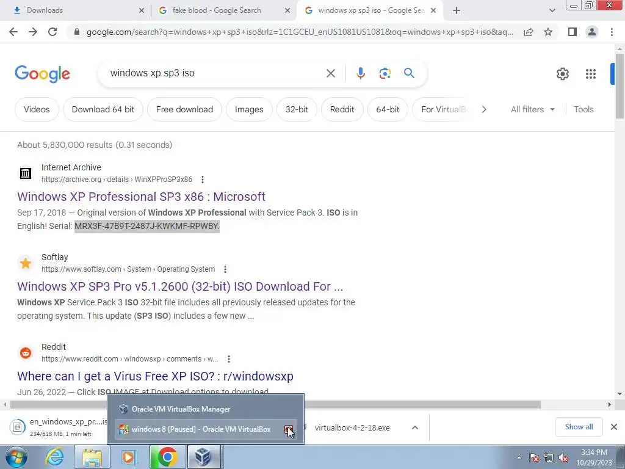Open Windows Explorer from the taskbar
This screenshot has width=625, height=469.
pyautogui.click(x=92, y=457)
